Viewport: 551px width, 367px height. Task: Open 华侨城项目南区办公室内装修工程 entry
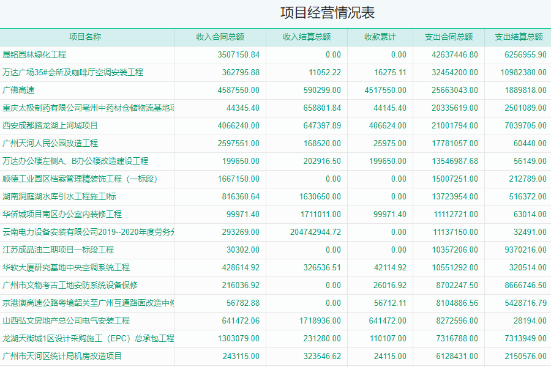point(62,214)
